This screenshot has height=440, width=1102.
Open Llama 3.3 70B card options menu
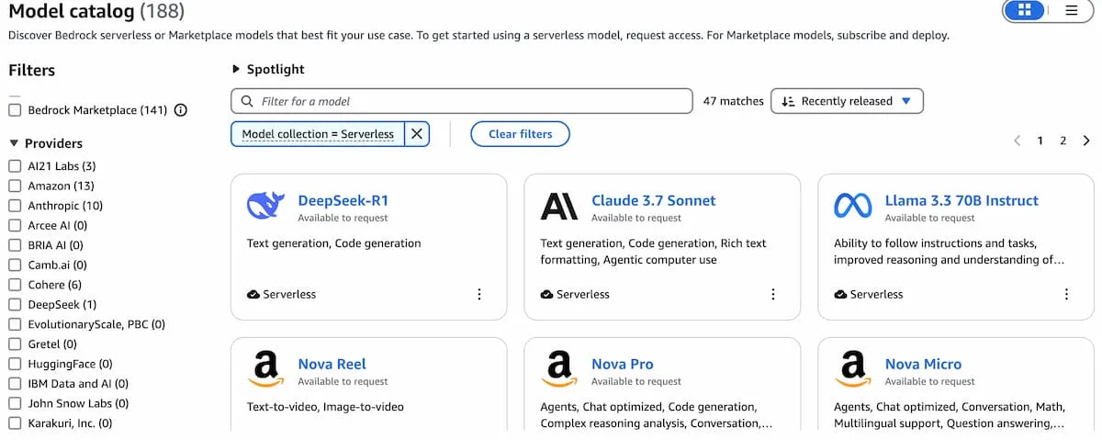pyautogui.click(x=1066, y=294)
